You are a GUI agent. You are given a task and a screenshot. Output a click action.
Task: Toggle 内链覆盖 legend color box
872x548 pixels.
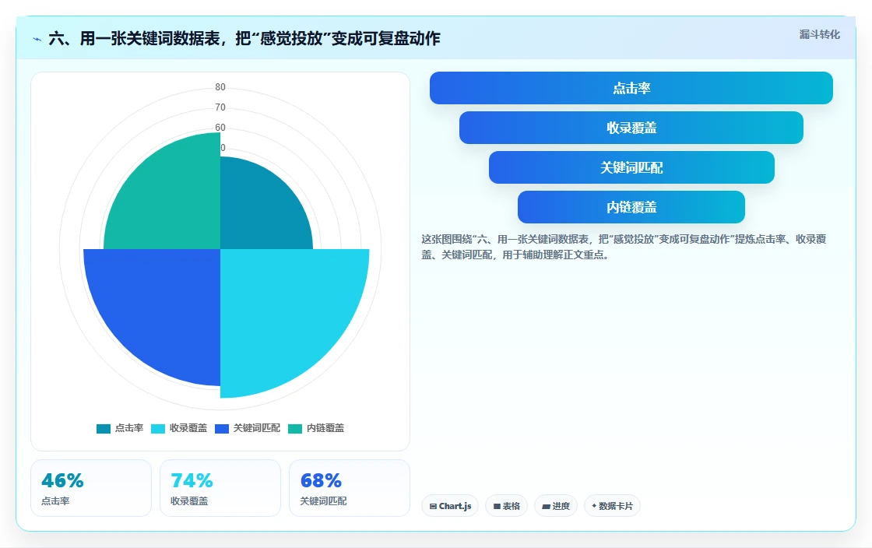point(295,428)
